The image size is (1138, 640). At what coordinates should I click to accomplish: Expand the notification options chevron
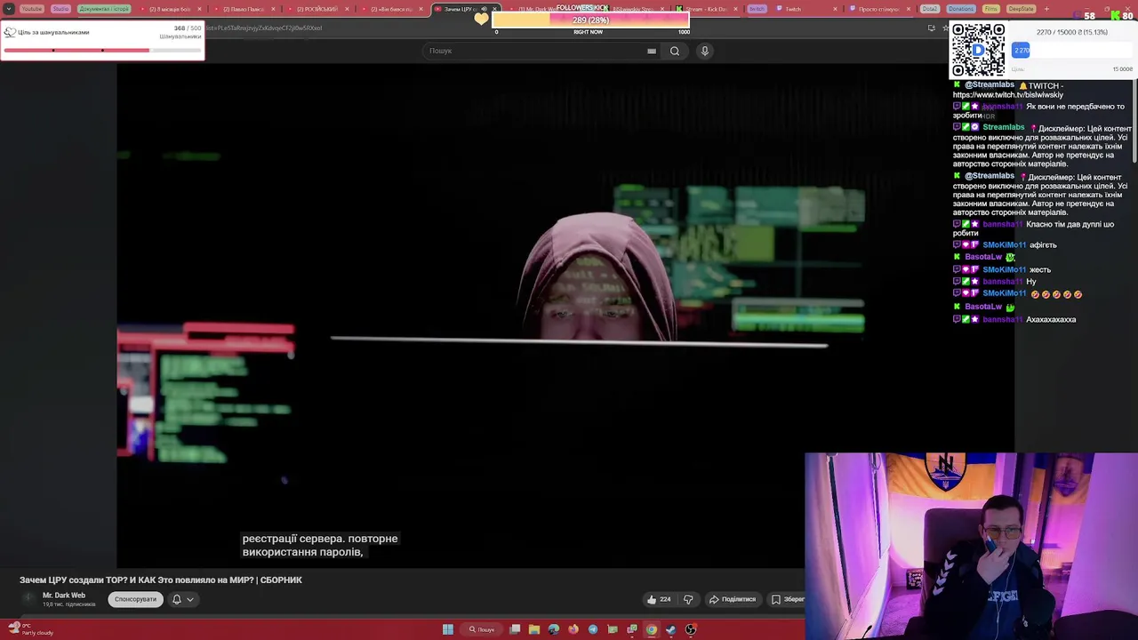point(189,599)
